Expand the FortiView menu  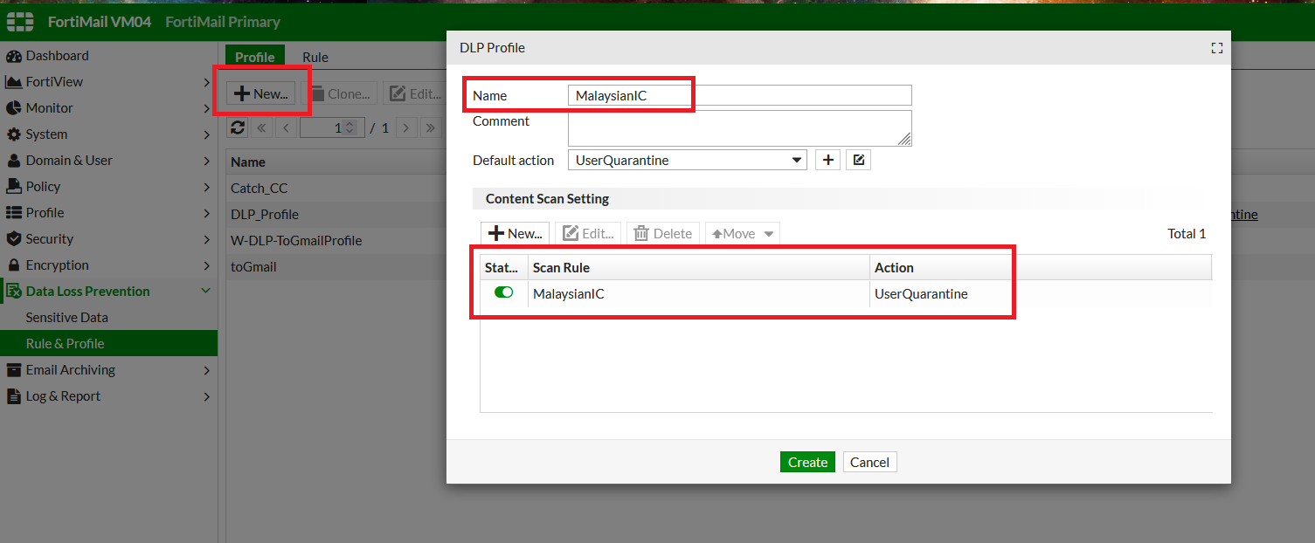[108, 82]
